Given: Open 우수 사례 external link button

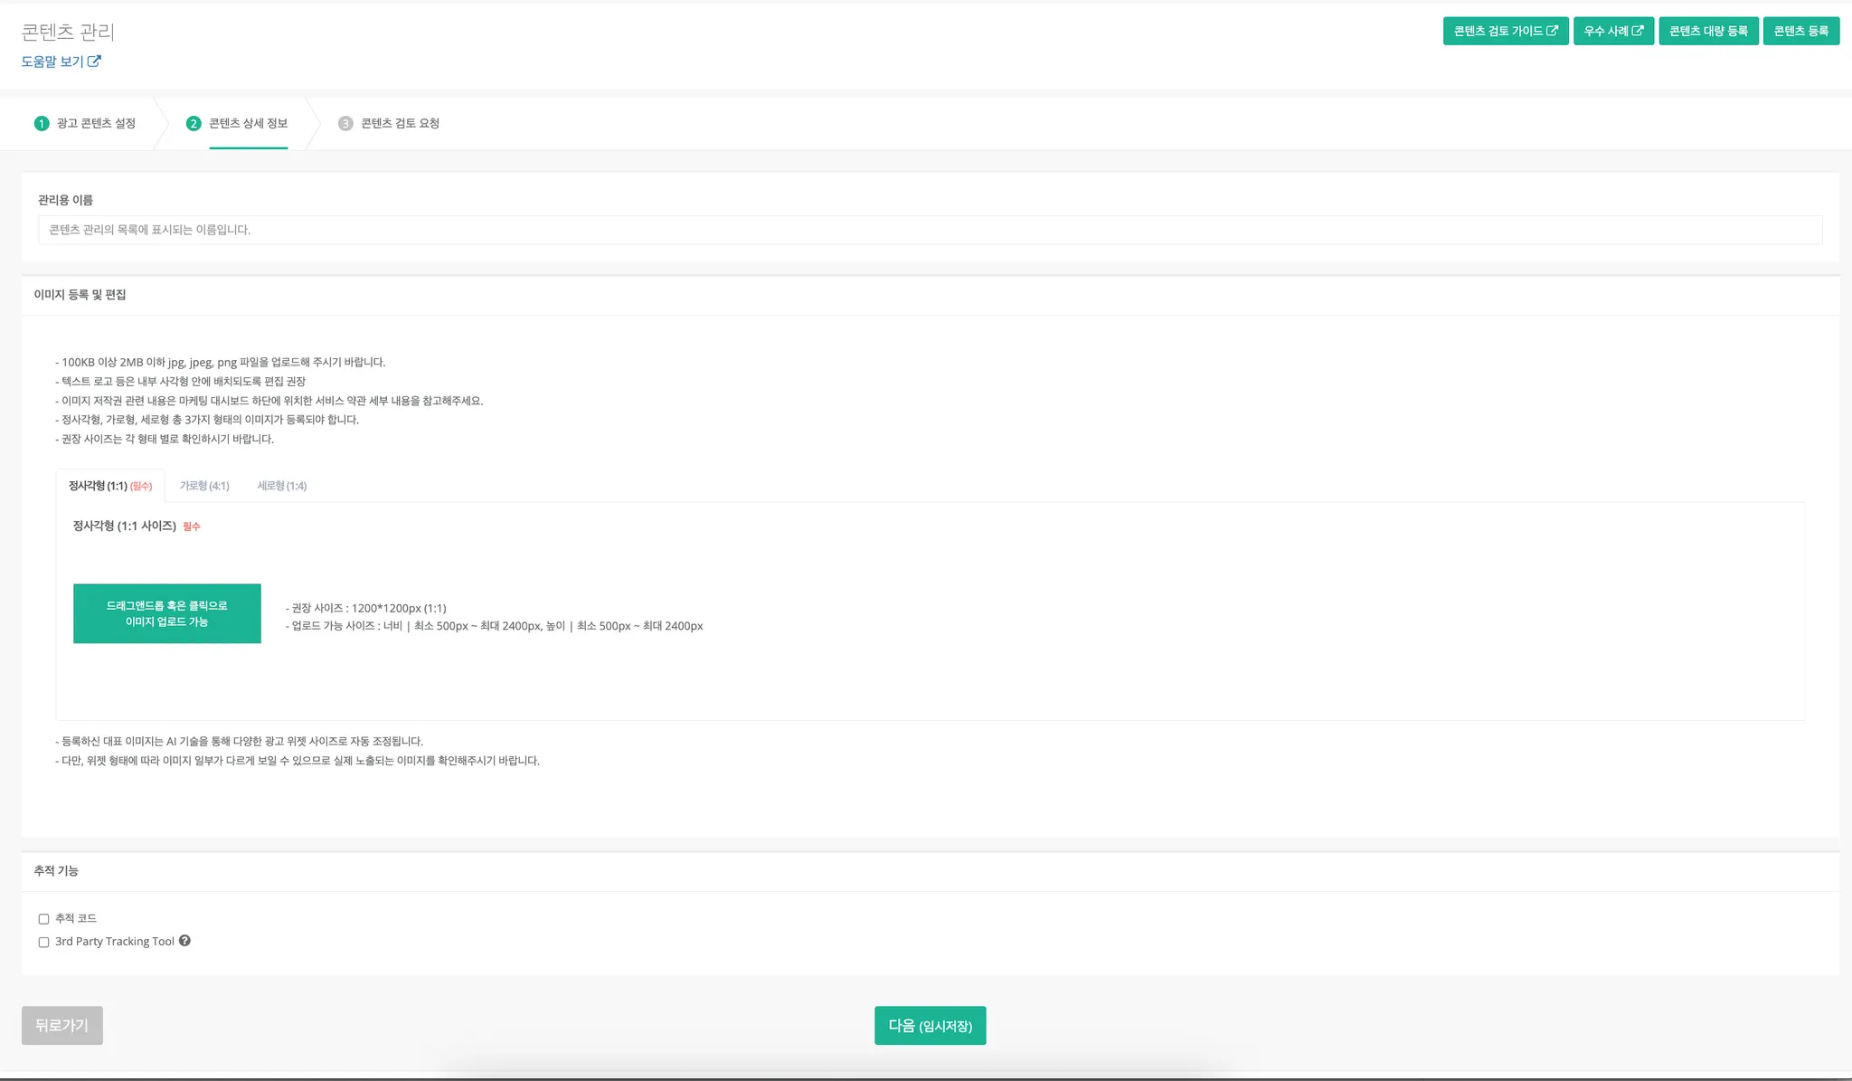Looking at the screenshot, I should click(1612, 31).
